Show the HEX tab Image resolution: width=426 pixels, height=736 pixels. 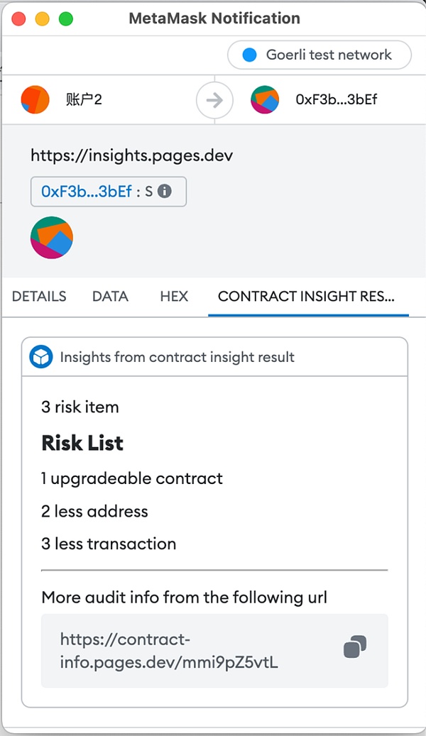tap(174, 297)
